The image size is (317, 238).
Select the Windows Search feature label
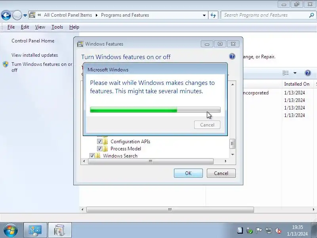coord(120,155)
